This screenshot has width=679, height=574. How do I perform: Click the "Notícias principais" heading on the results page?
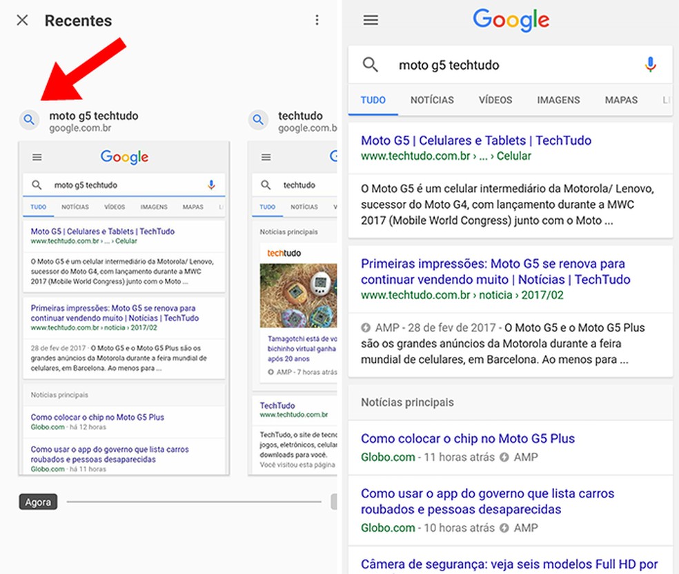point(407,402)
